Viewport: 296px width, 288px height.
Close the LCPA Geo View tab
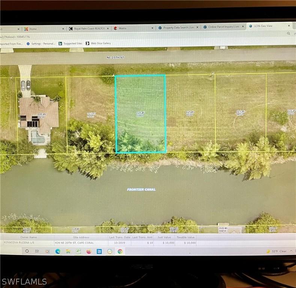click(x=289, y=26)
